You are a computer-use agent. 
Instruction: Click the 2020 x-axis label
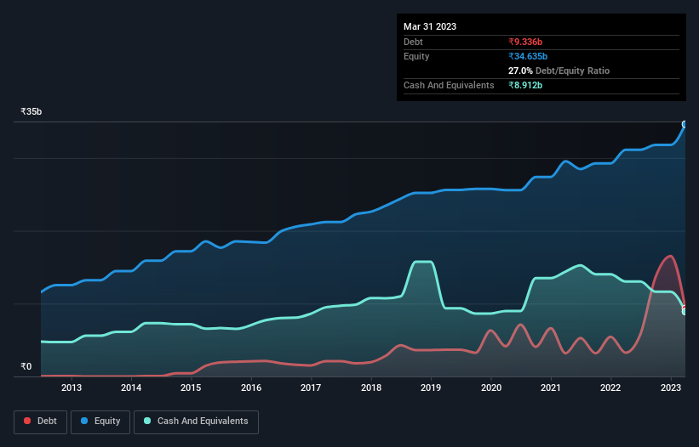click(x=490, y=388)
